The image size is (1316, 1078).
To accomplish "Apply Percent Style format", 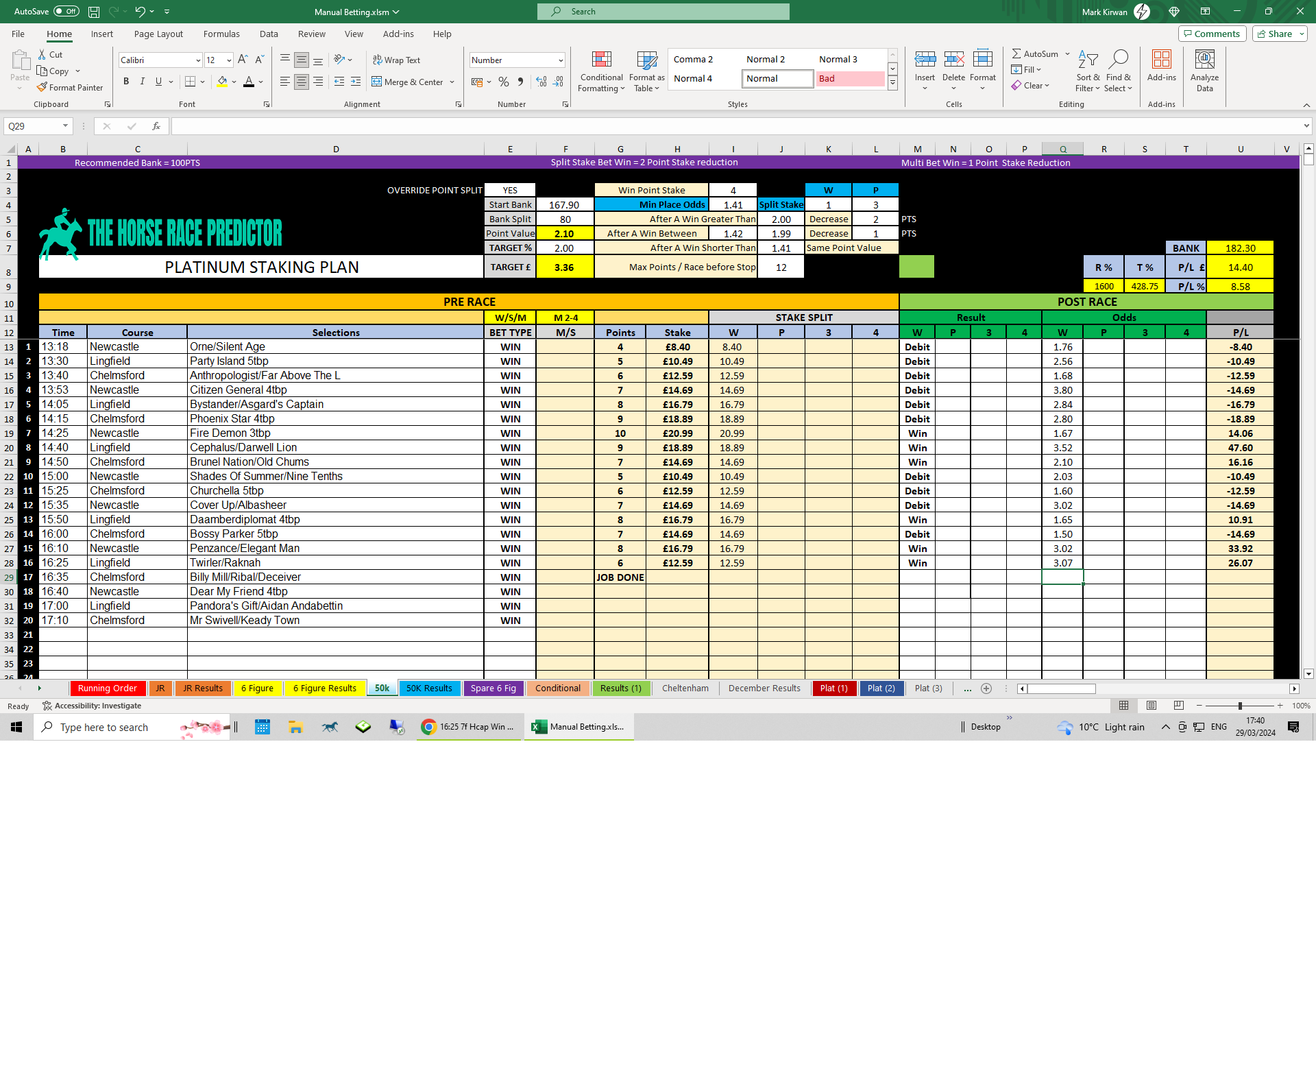I will click(504, 82).
